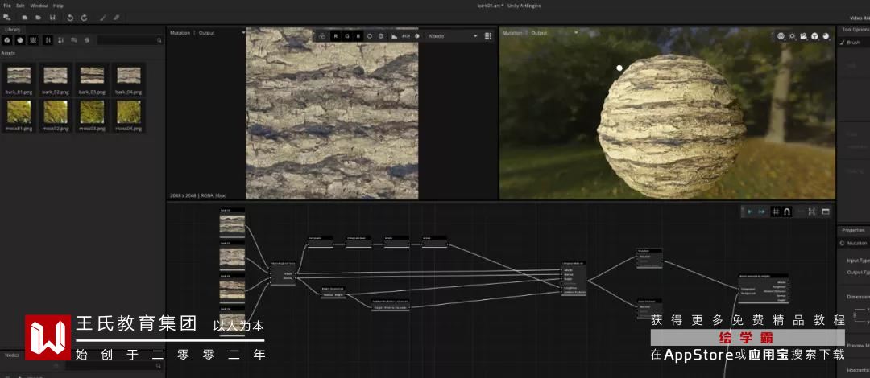Select the moss03.png asset thumbnail

pos(92,112)
